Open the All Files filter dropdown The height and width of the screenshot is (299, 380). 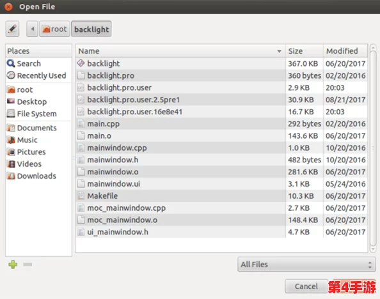306,264
